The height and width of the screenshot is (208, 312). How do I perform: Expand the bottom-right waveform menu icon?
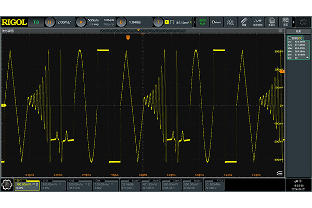(x=280, y=173)
